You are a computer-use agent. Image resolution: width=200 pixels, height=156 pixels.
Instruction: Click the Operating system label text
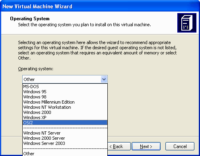click(35, 69)
